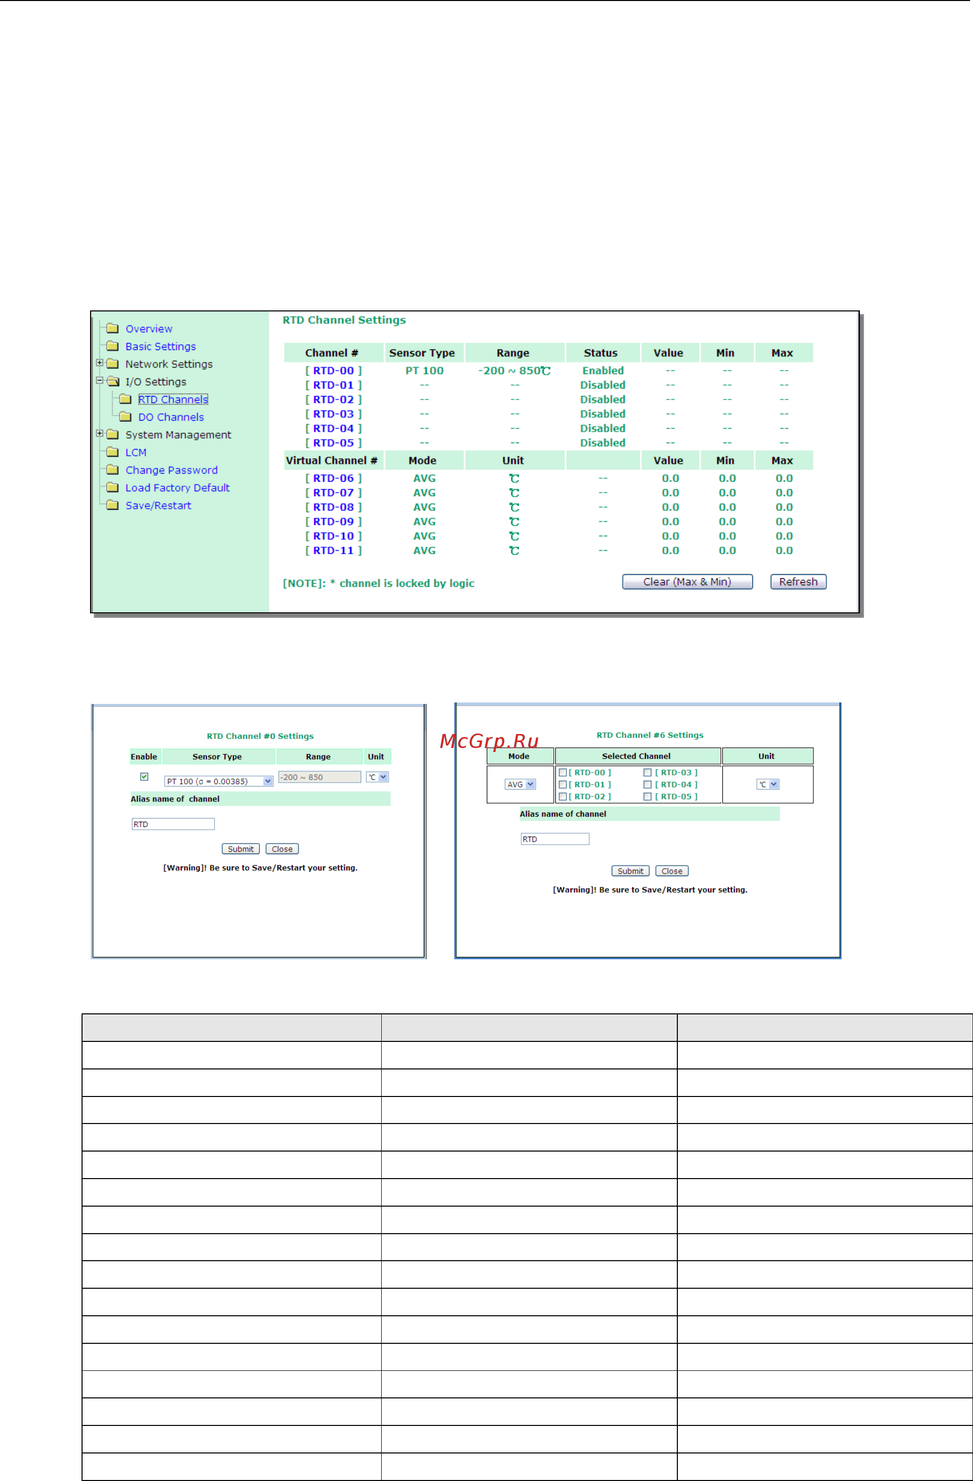Open the Change Password page
The image size is (973, 1481).
[x=172, y=471]
